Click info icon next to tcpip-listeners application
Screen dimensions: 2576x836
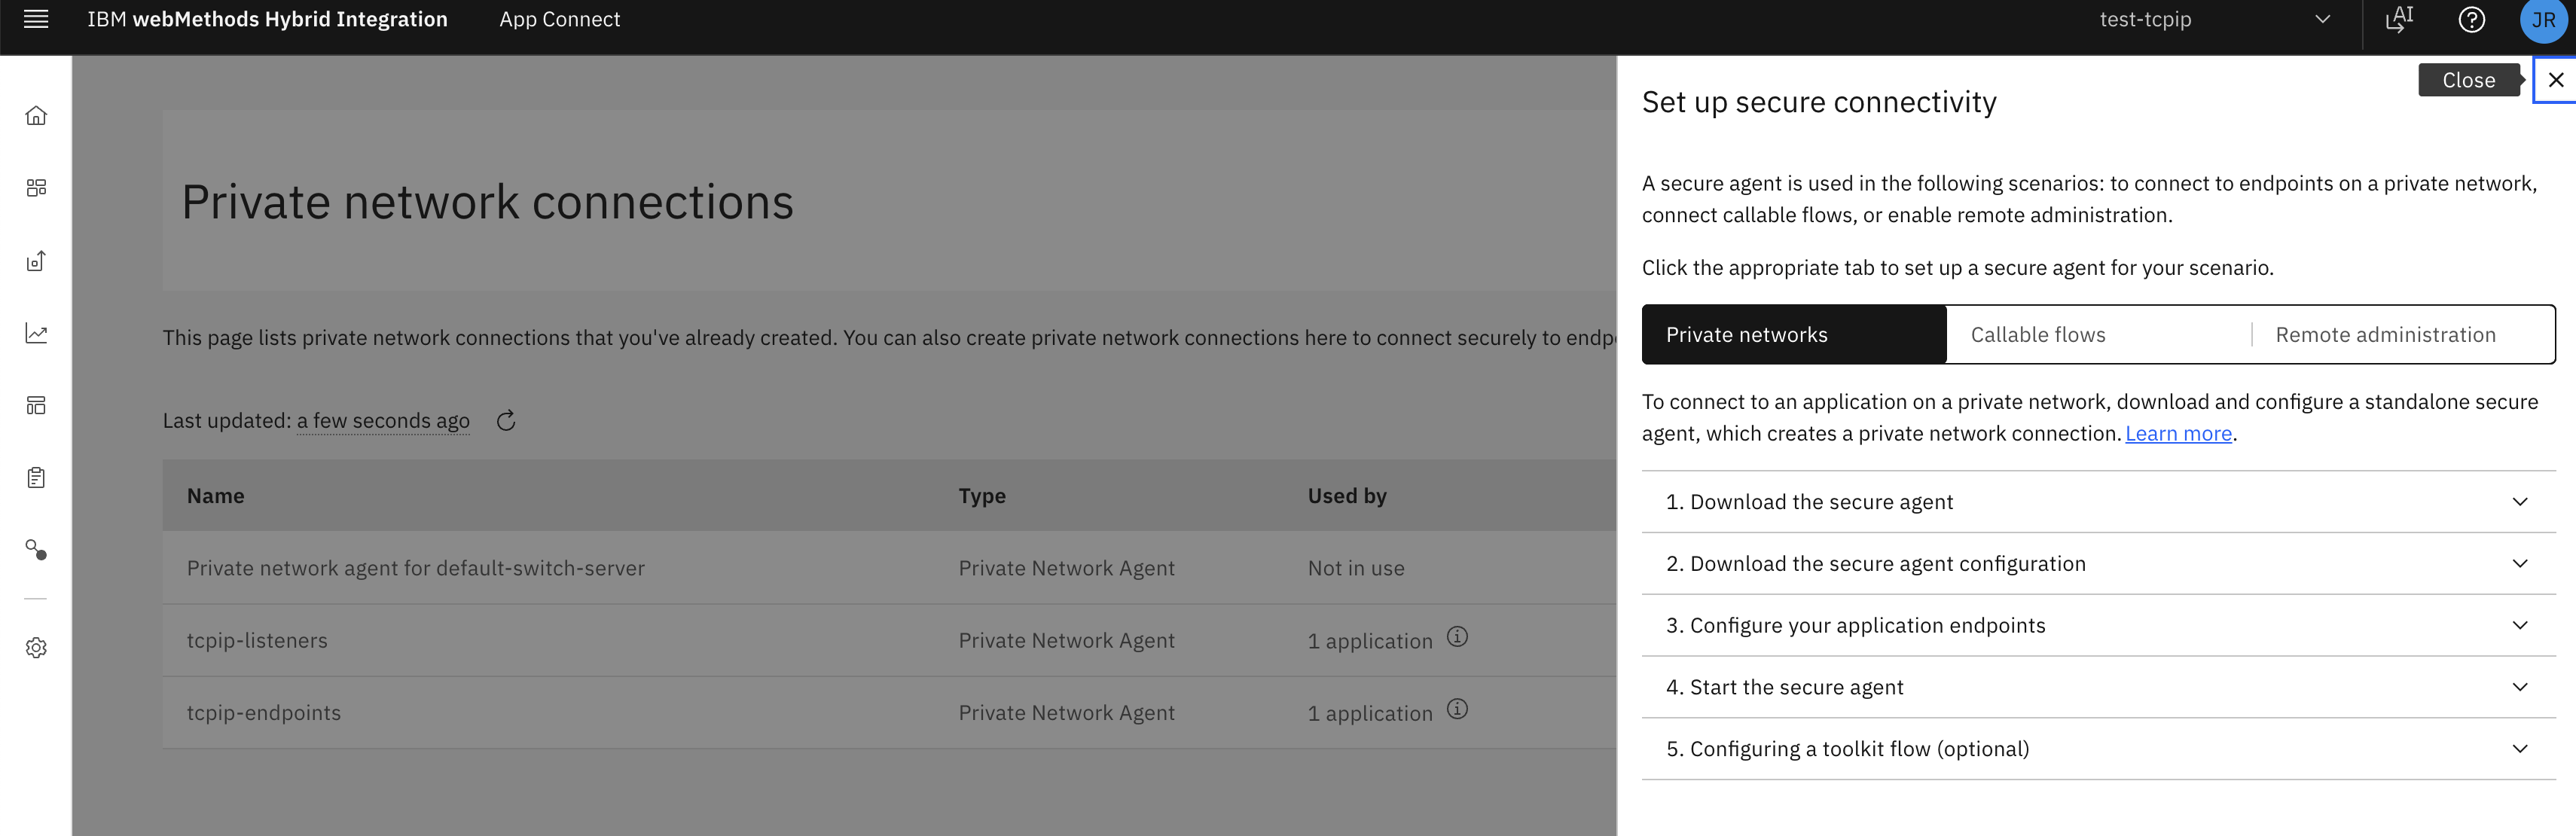pyautogui.click(x=1457, y=637)
